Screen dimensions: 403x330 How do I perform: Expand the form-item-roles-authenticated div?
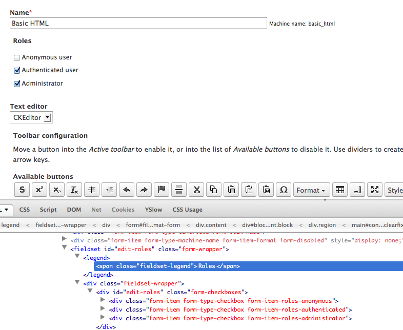click(103, 308)
